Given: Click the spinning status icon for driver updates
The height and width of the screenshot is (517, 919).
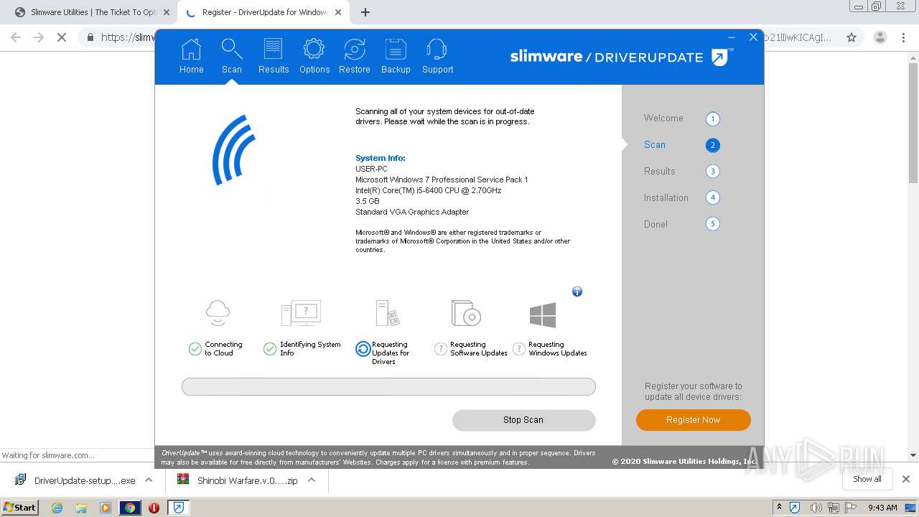Looking at the screenshot, I should [363, 349].
